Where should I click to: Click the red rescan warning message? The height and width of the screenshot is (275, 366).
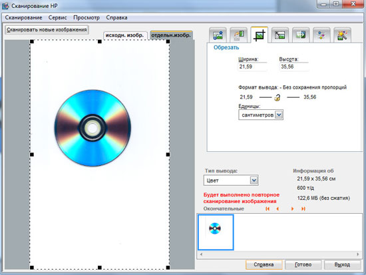tap(242, 198)
